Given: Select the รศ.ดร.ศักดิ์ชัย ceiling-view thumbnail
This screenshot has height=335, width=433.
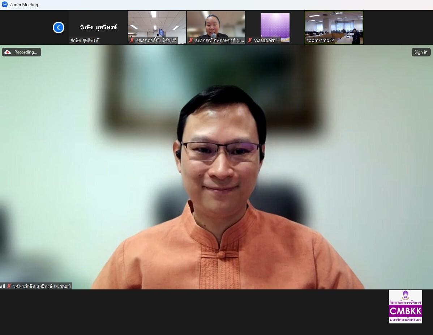Looking at the screenshot, I should click(x=157, y=27).
